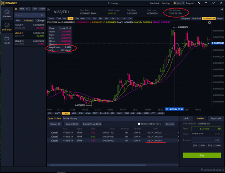Screen dimensions: 225x173
Task: Enable the VOL indicator
Action: (x=50, y=113)
